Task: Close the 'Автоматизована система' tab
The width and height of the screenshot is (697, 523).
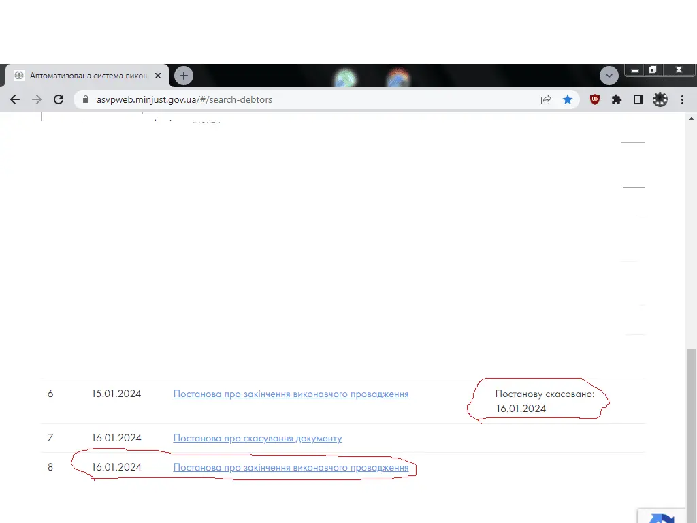Action: point(158,76)
